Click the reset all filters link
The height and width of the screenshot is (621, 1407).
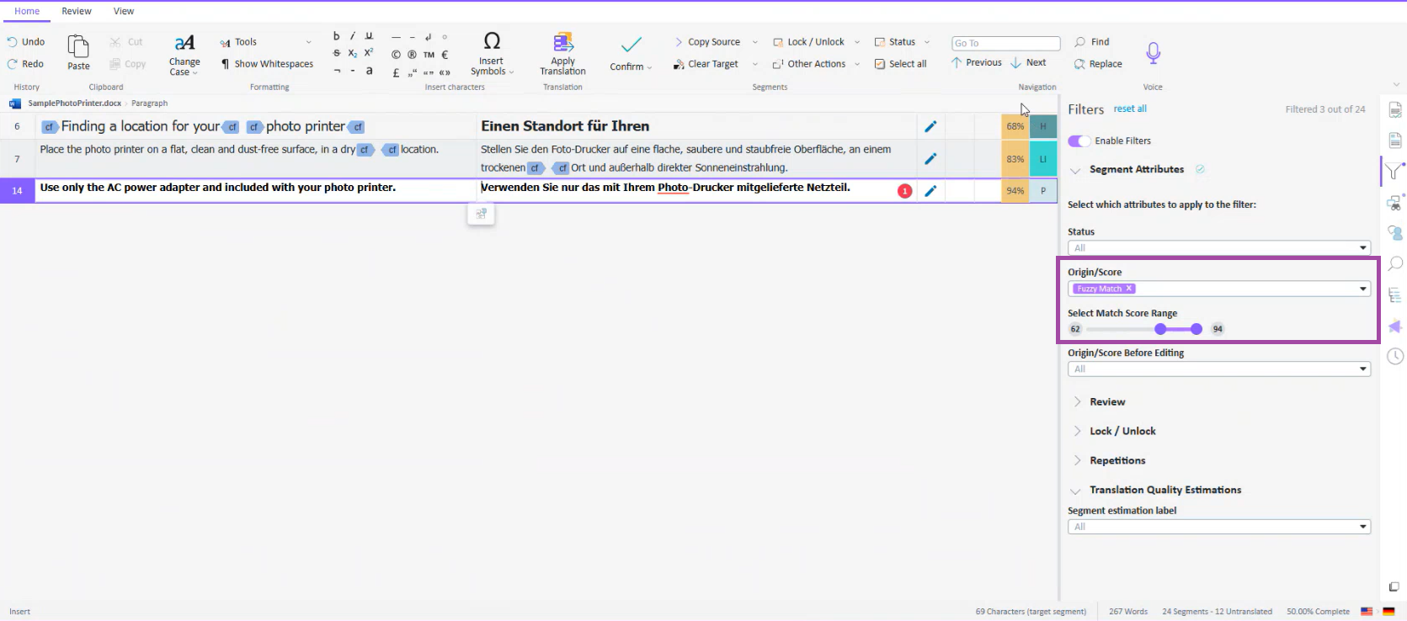1130,109
